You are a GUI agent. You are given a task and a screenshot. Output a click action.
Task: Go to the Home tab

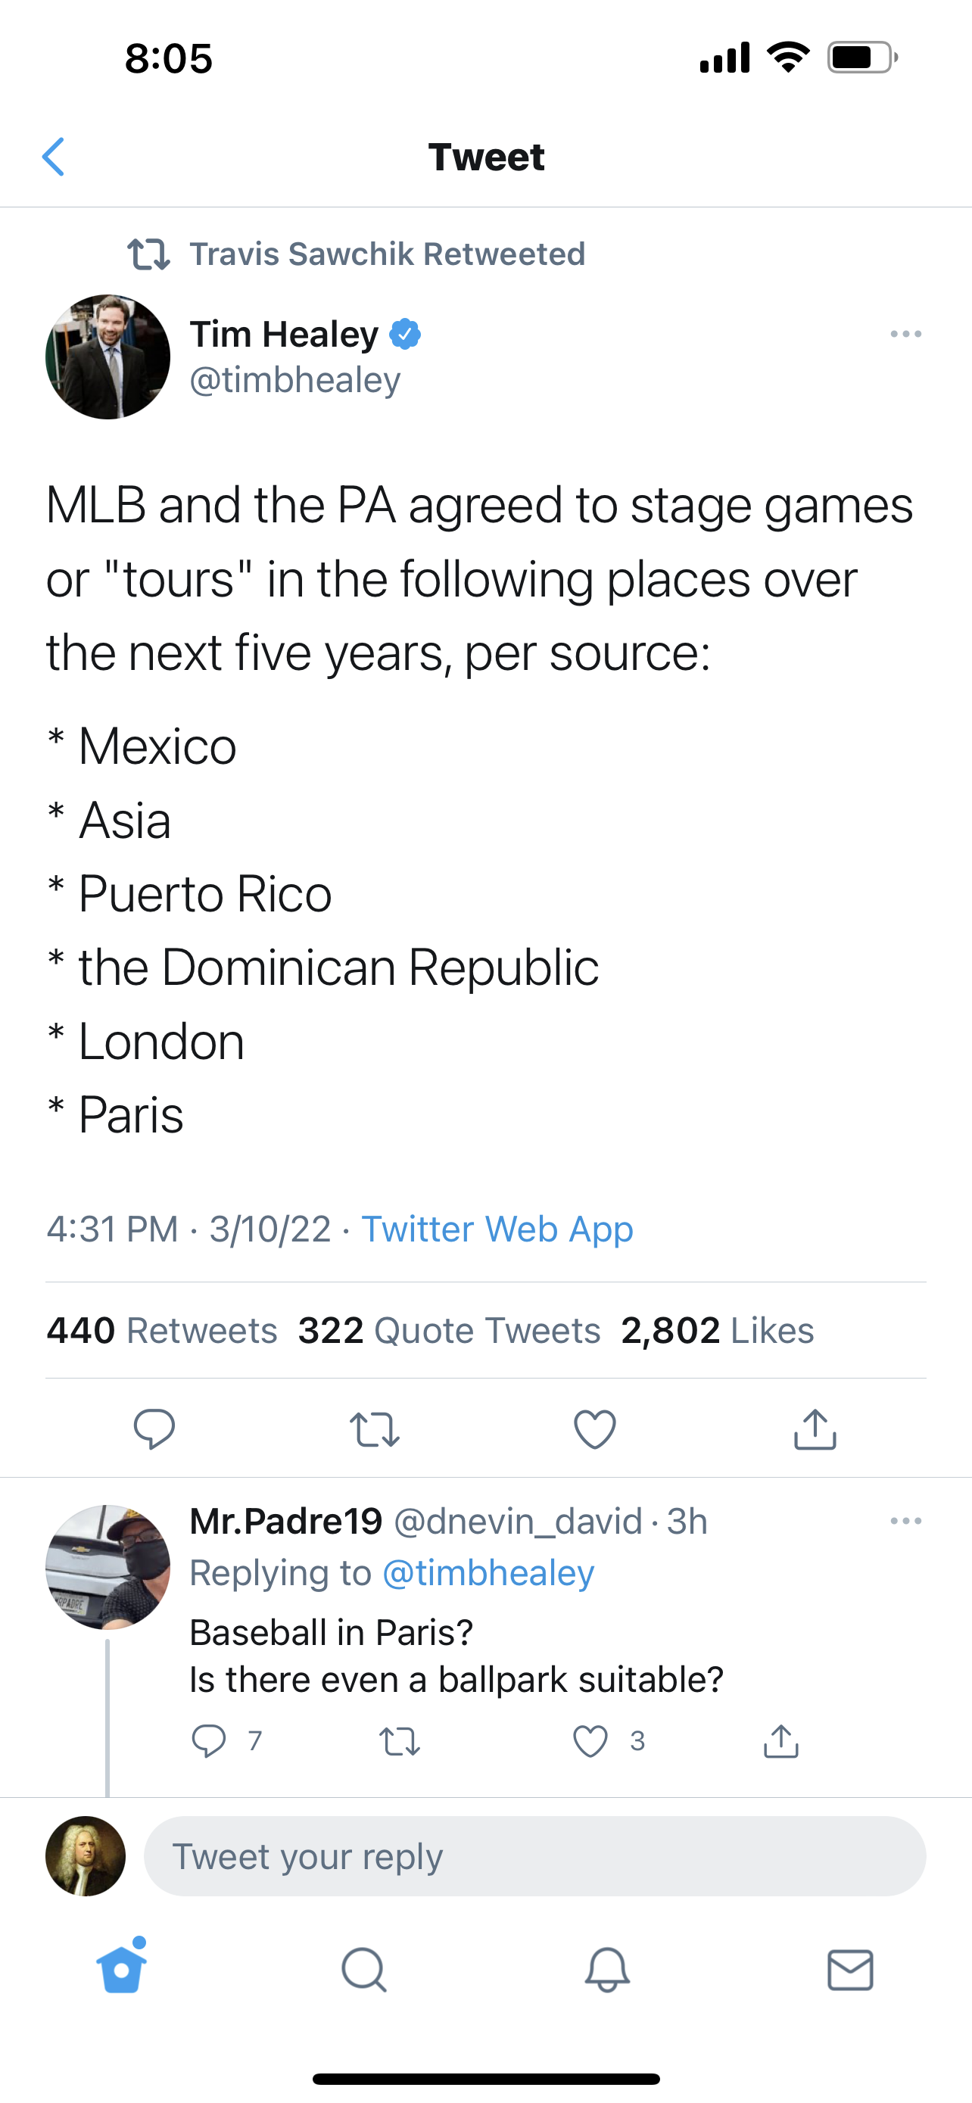(x=122, y=1970)
